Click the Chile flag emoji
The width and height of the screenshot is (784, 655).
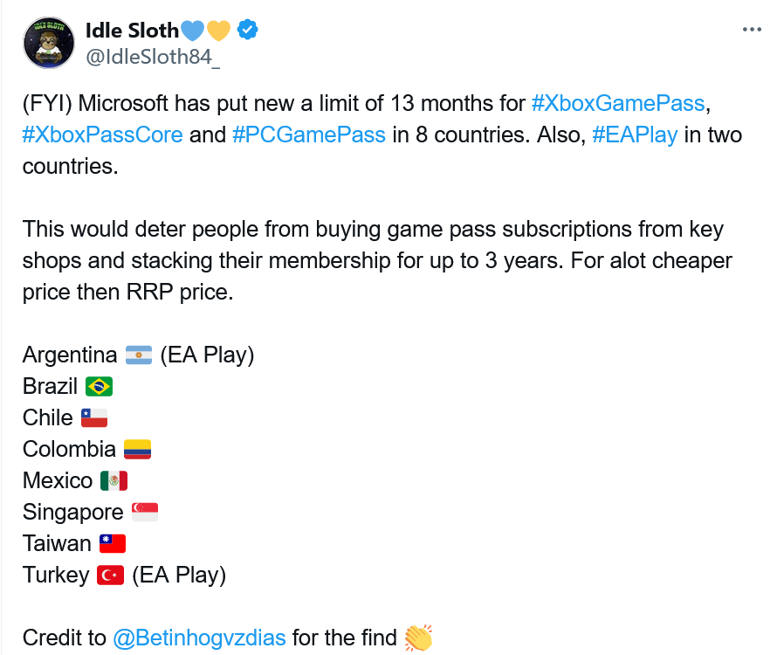tap(94, 418)
